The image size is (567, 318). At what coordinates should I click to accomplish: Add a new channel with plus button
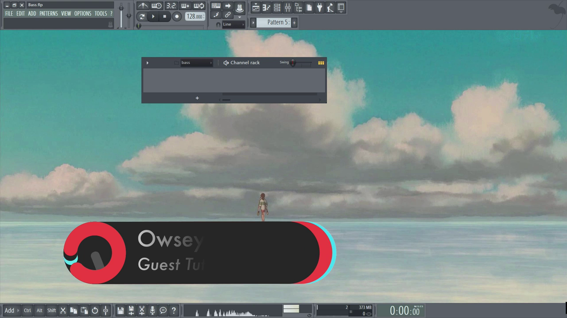pyautogui.click(x=197, y=98)
